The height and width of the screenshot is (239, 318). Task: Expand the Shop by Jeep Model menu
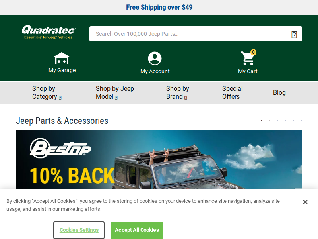[115, 93]
